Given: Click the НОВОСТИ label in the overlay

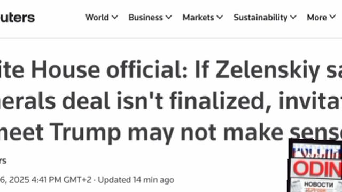Looking at the screenshot, I should pyautogui.click(x=318, y=185).
